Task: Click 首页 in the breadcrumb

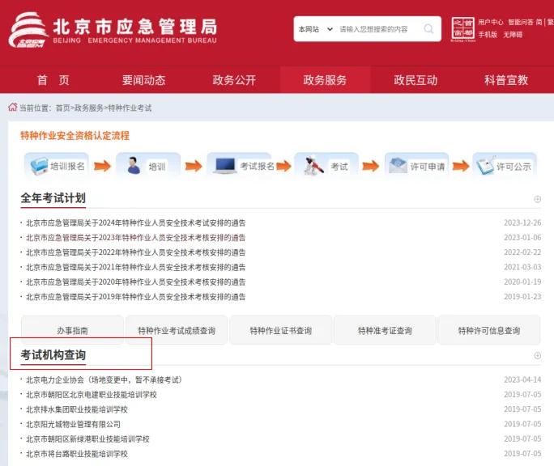Action: tap(63, 108)
